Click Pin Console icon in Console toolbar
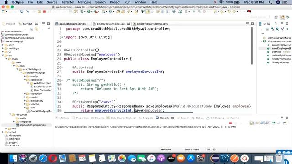This screenshot has height=164, width=292. 273,123
